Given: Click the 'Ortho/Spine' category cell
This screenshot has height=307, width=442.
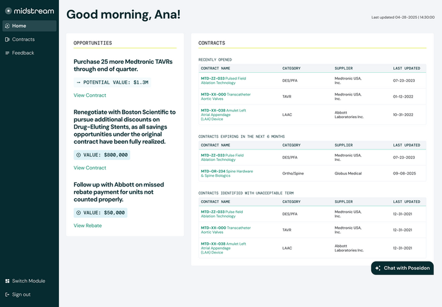Looking at the screenshot, I should [x=293, y=173].
